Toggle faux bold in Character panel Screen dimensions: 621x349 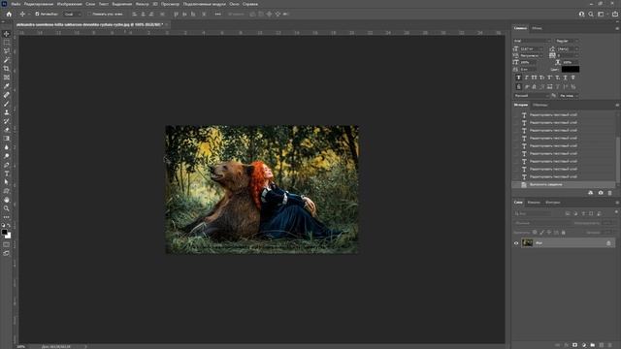tap(518, 78)
